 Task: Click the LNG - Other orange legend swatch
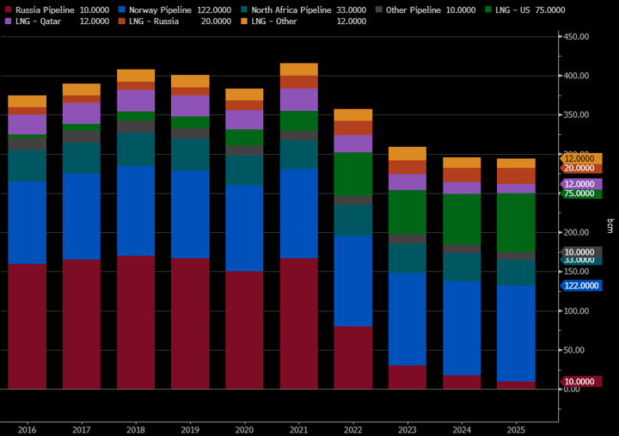(x=244, y=21)
